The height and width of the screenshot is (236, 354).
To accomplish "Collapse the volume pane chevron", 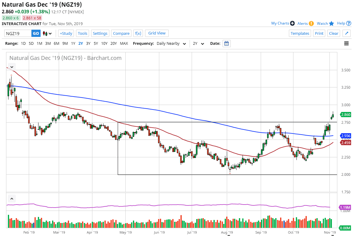I will (x=12, y=199).
